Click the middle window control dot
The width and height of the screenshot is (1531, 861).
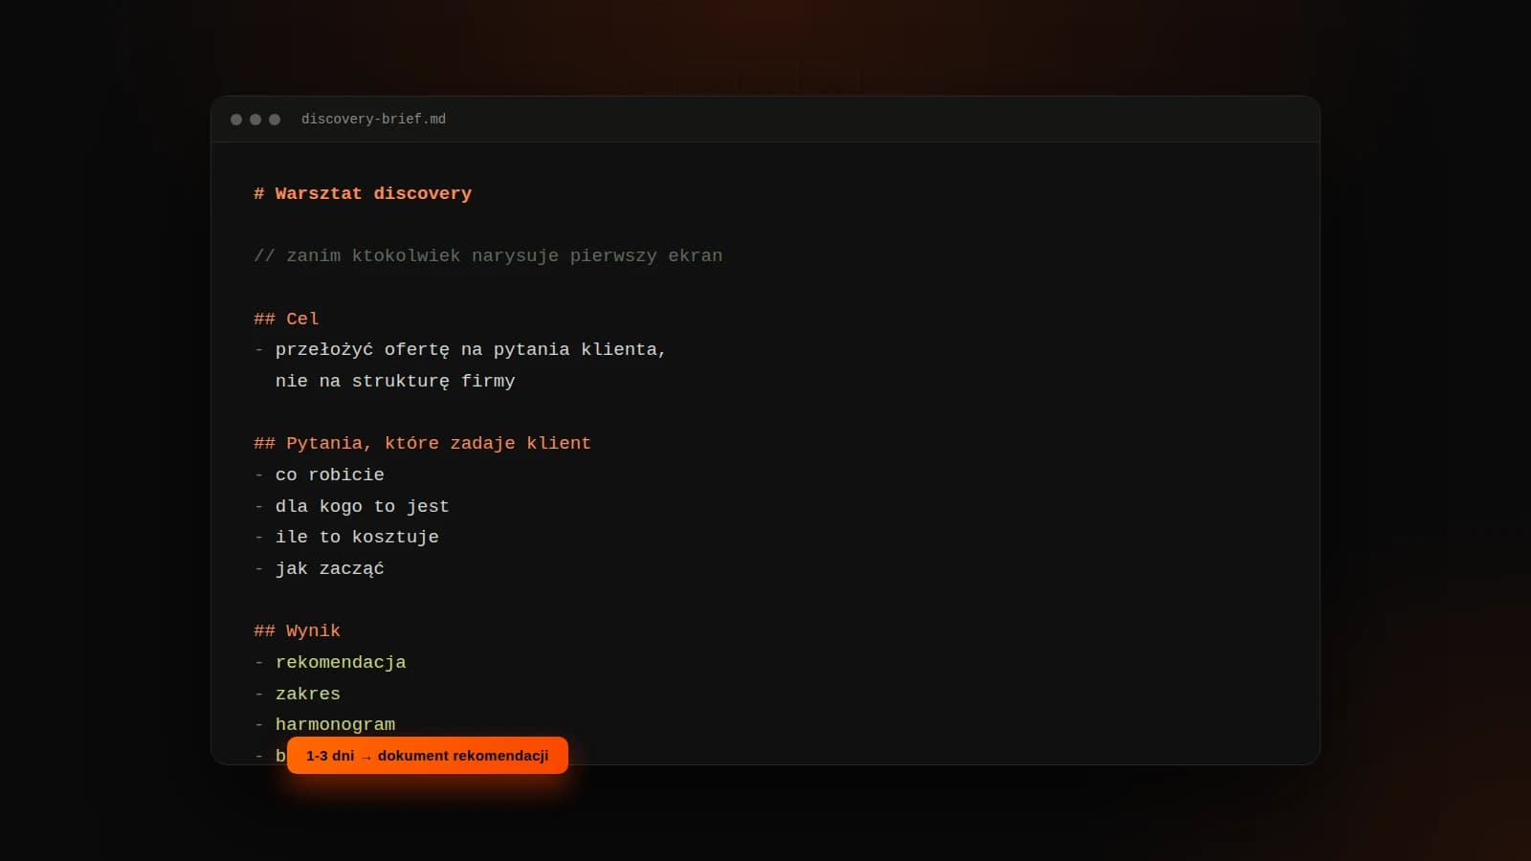coord(255,120)
